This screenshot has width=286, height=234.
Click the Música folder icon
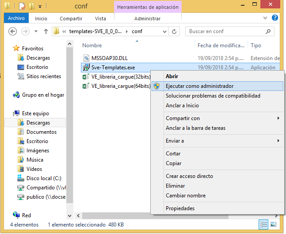21,159
